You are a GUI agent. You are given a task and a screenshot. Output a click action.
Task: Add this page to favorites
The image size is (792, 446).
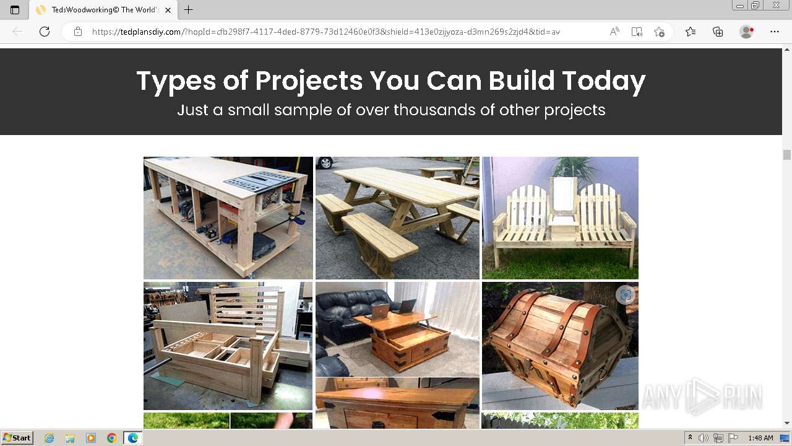[659, 32]
